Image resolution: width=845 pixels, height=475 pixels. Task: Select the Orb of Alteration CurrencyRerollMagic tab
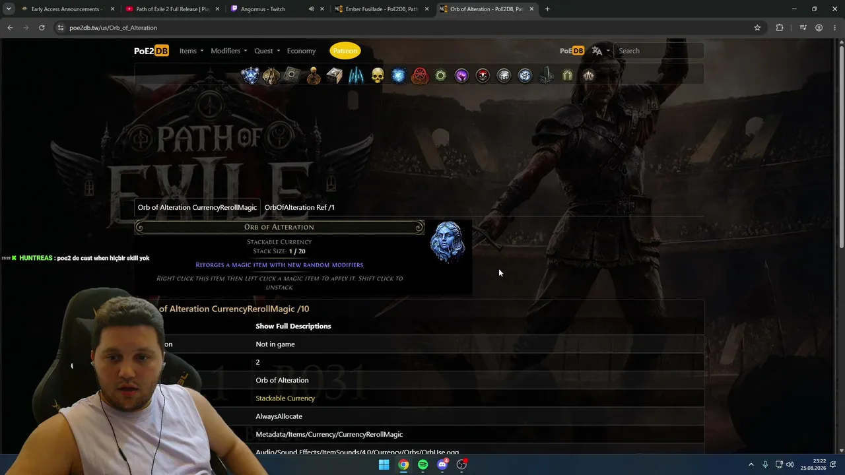[x=197, y=207]
